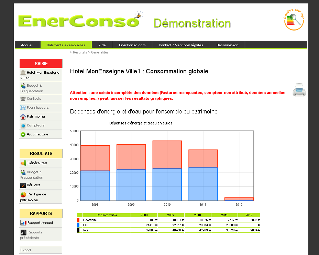This screenshot has width=319, height=255.
Task: Click the printer icon to print this report
Action: click(299, 90)
